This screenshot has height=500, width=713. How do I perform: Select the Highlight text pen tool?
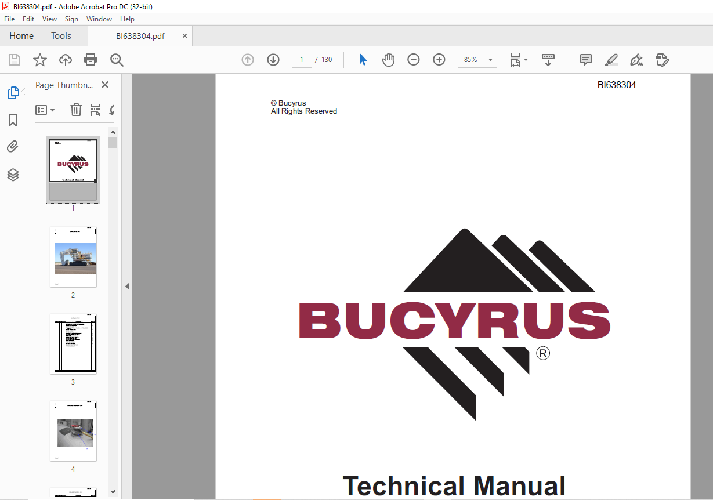tap(611, 60)
